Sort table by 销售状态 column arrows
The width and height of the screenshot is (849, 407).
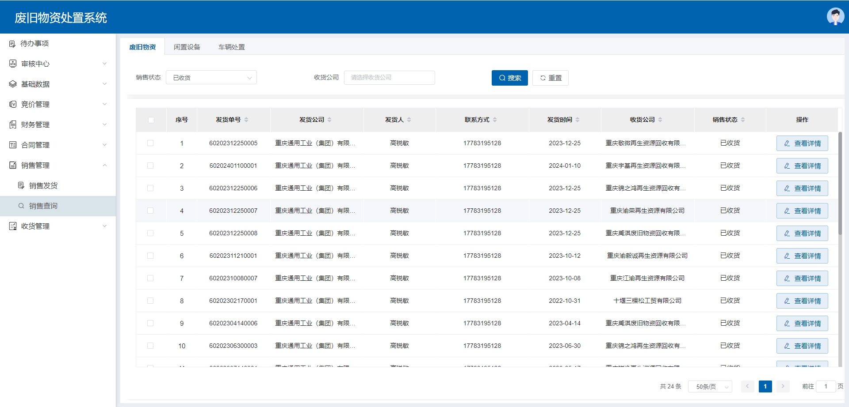[x=743, y=120]
